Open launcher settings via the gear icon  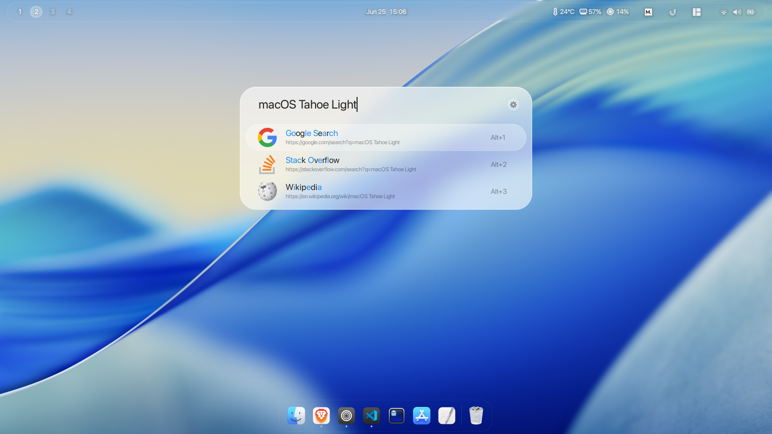(513, 105)
